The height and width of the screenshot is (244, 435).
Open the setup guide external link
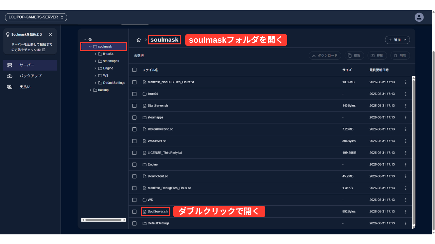43,50
